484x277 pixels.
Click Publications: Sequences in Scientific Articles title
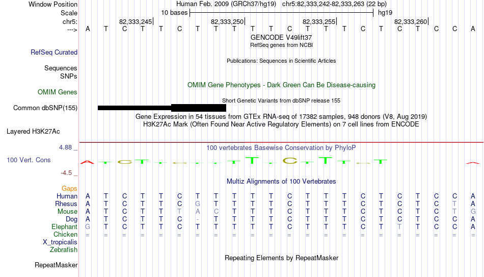[281, 61]
